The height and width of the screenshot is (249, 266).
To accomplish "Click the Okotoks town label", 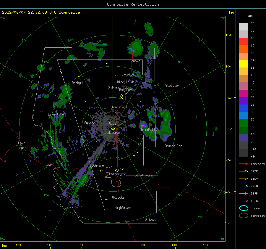I will coord(118,197).
